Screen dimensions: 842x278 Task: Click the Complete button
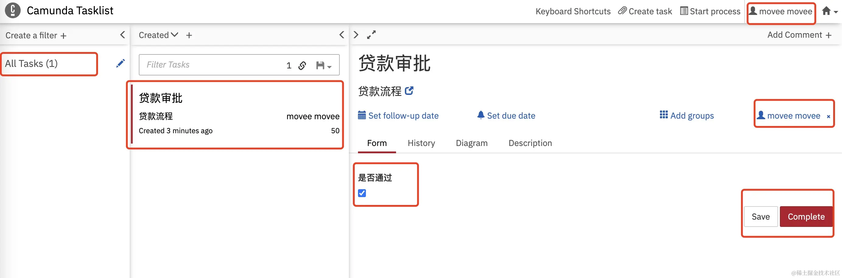pyautogui.click(x=806, y=217)
